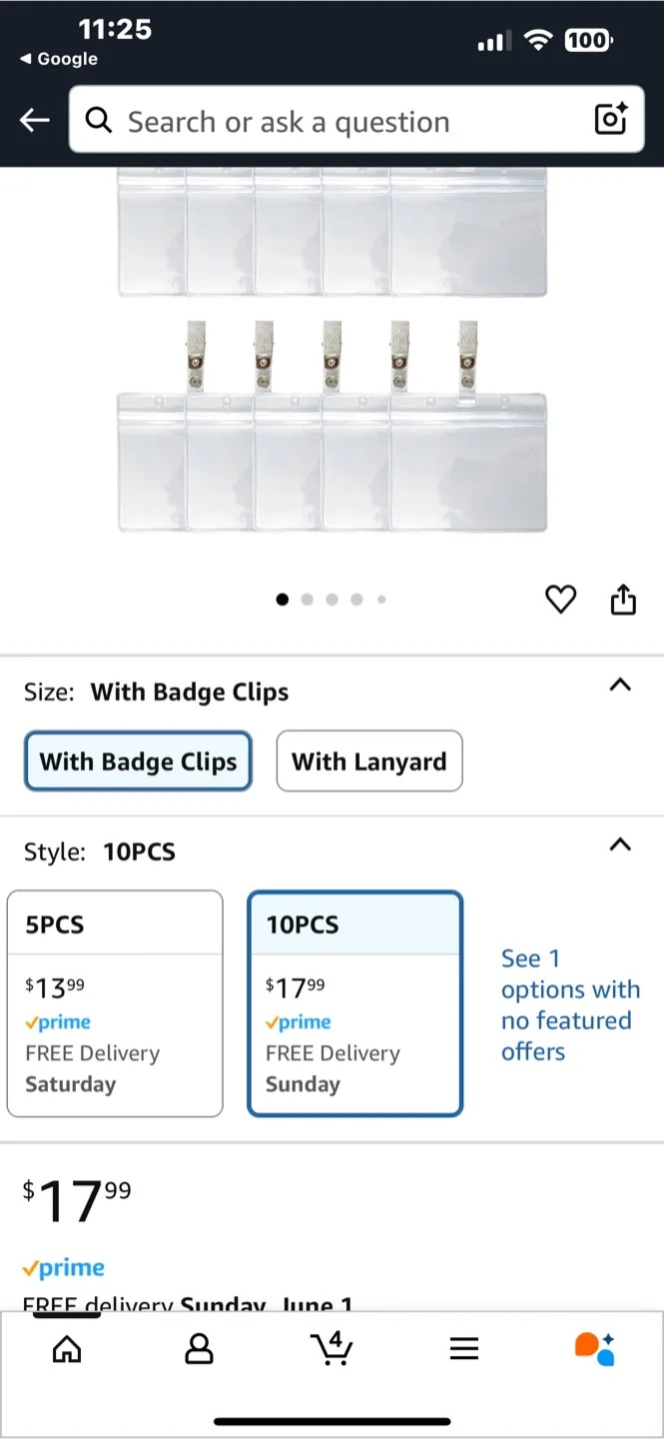Open See 1 options with no featured offers
Screen dimensions: 664x1439
(x=570, y=1004)
